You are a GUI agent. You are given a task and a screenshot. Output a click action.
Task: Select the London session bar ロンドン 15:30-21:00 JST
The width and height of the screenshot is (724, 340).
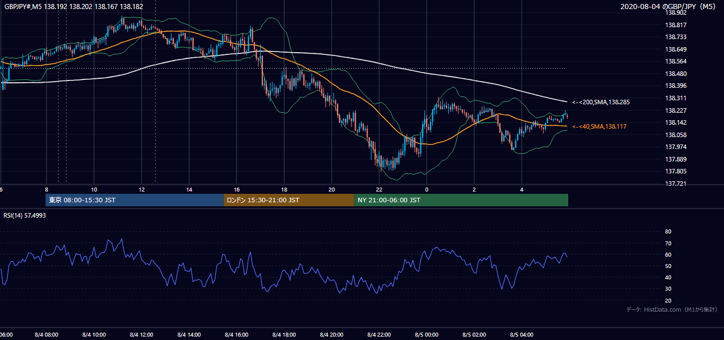coord(289,200)
